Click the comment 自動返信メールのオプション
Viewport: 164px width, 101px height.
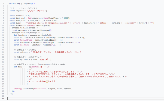coord(28,57)
